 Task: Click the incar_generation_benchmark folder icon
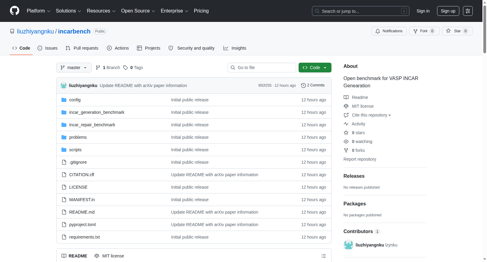(64, 112)
